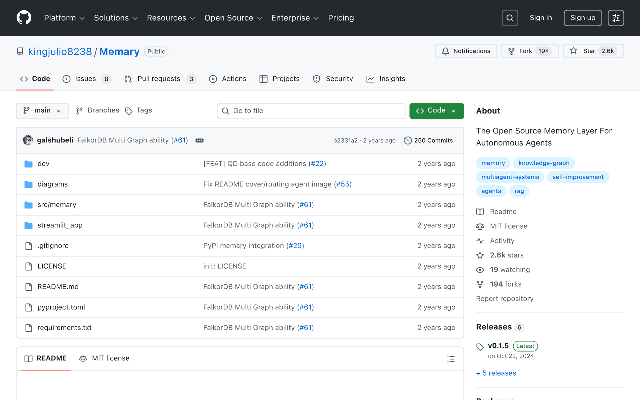This screenshot has height=400, width=640.
Task: Click the Sign up button
Action: (582, 18)
